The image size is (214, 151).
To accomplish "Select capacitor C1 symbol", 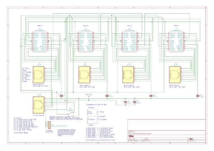I will point(61,96).
